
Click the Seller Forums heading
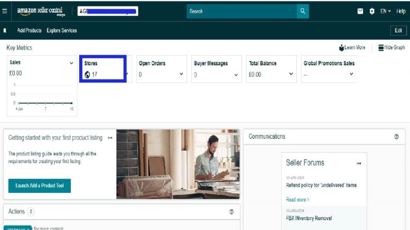[x=305, y=163]
